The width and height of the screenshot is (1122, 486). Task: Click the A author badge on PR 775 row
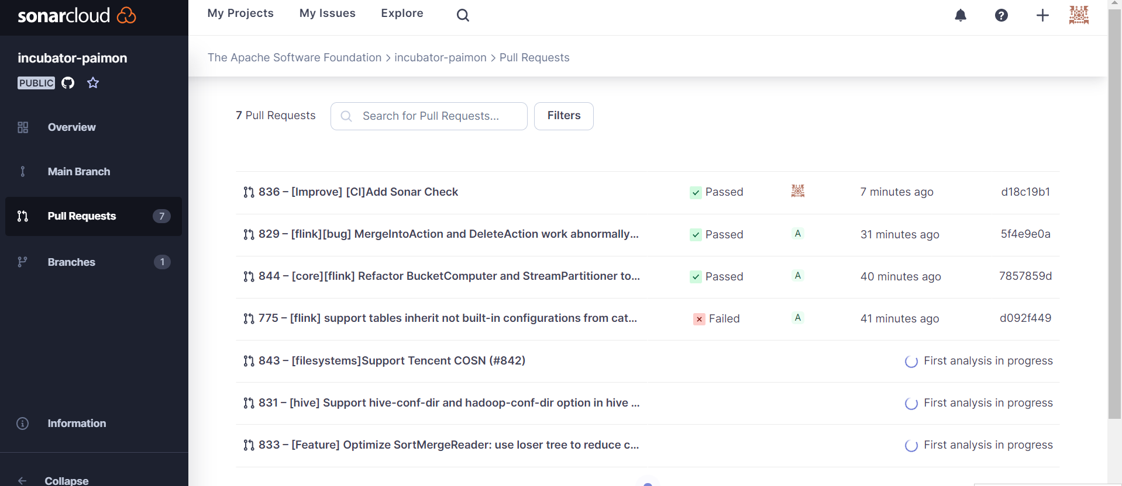pos(798,318)
